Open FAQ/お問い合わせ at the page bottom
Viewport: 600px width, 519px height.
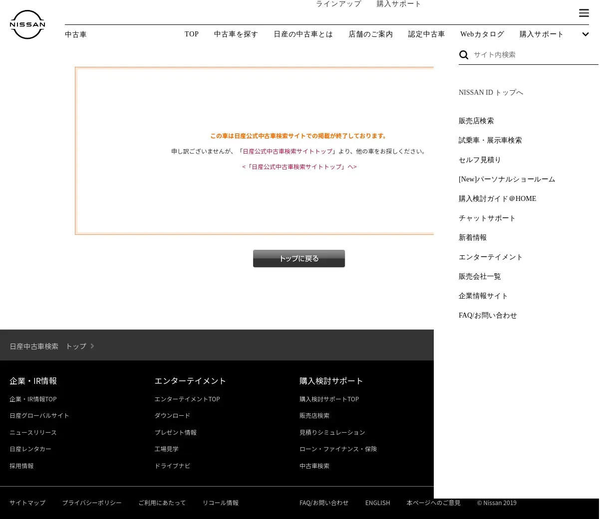pos(324,503)
